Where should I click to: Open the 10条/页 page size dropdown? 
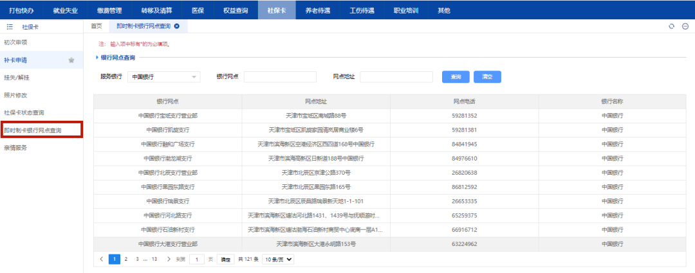pos(277,259)
